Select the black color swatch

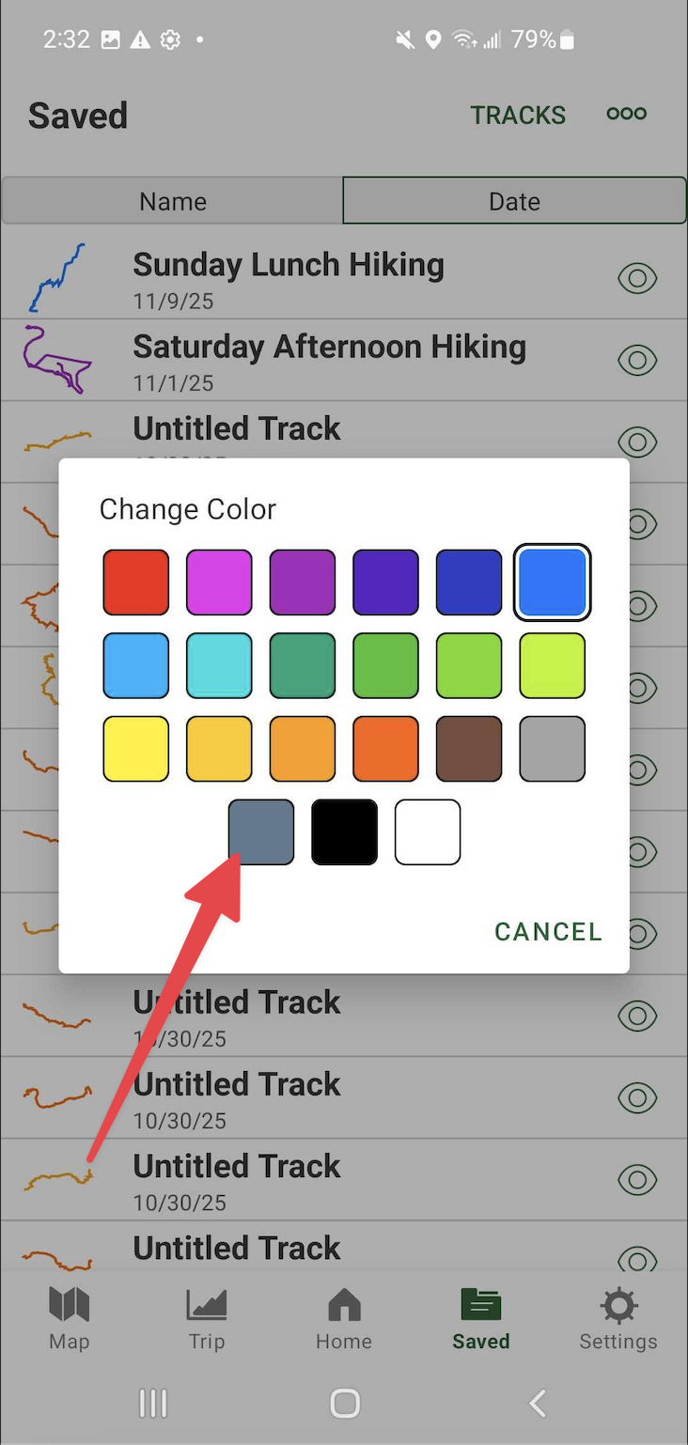(x=345, y=831)
